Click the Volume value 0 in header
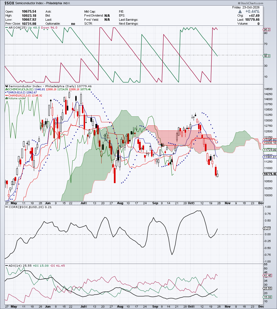Screen dimensions: 277x309 259,24
